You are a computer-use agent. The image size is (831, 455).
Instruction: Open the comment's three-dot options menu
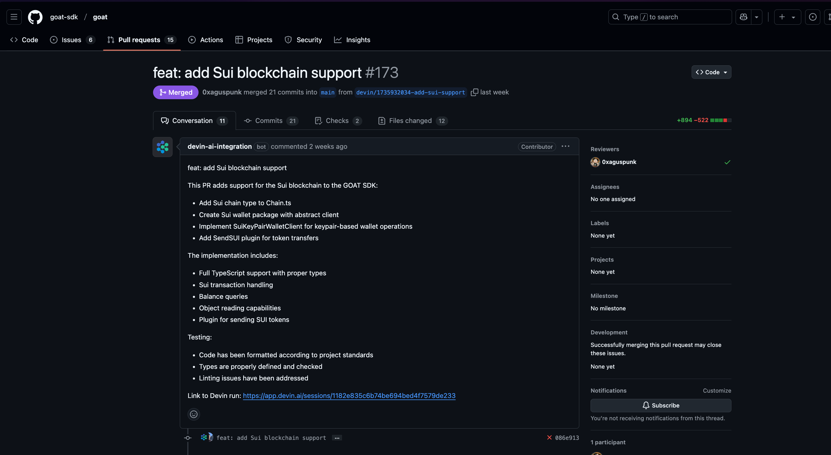(x=565, y=146)
